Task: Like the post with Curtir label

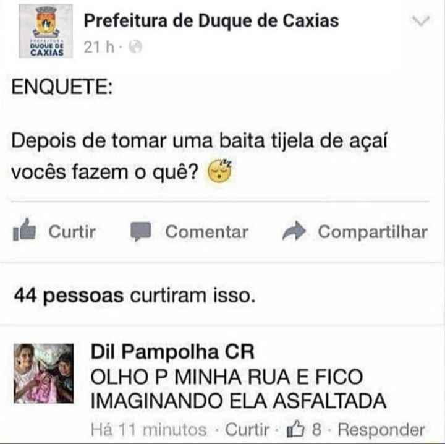Action: coord(72,232)
